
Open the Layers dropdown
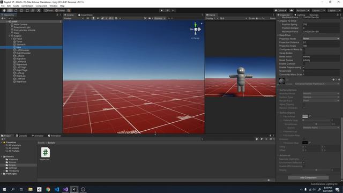coord(318,10)
